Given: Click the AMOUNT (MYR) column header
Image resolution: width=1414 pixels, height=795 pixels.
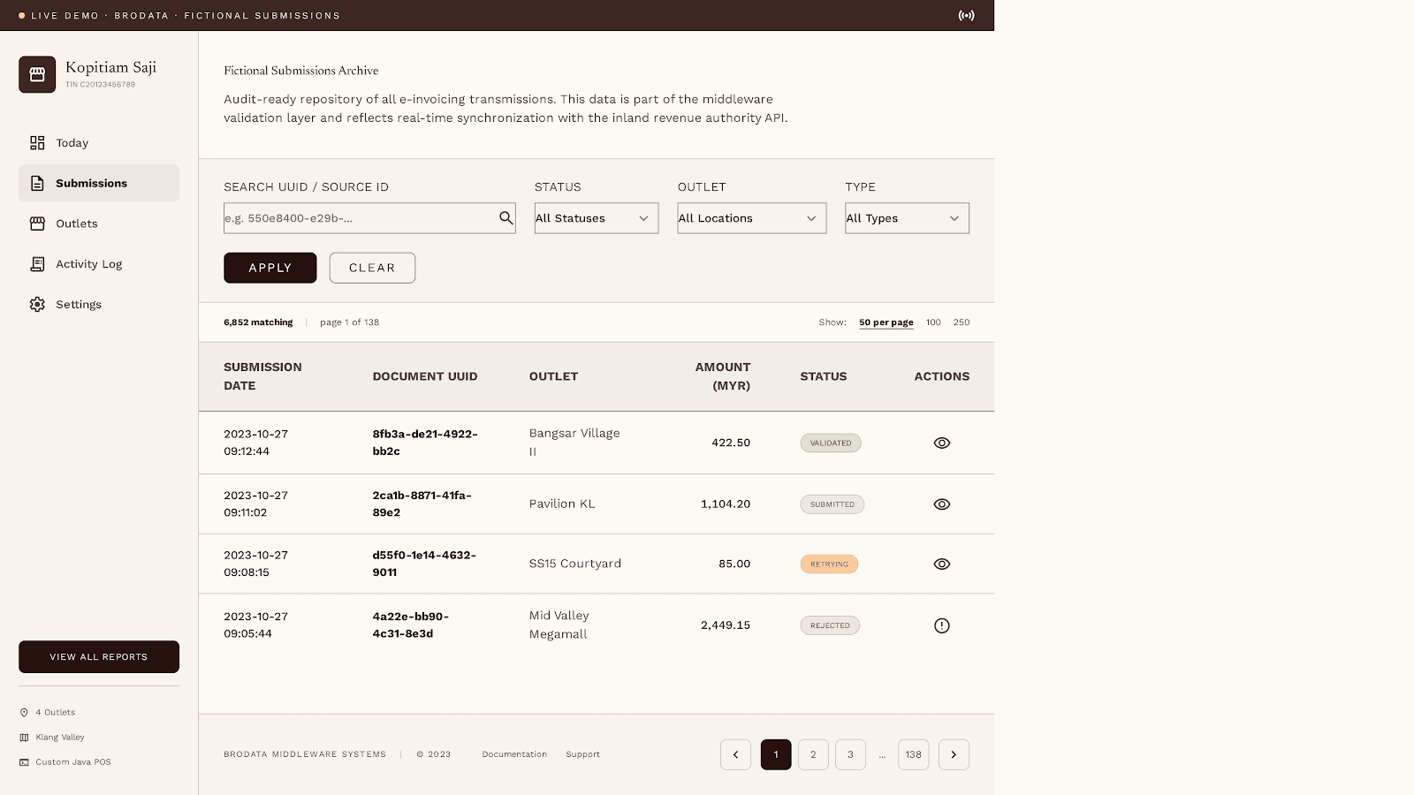Looking at the screenshot, I should [x=723, y=376].
